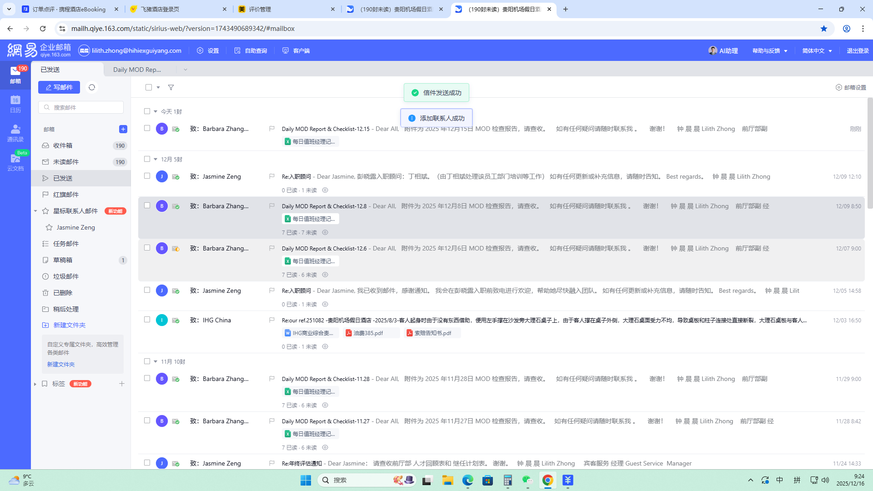Open the 每日值班经理记 Excel attachment on 12.15 email
873x491 pixels.
(x=310, y=141)
